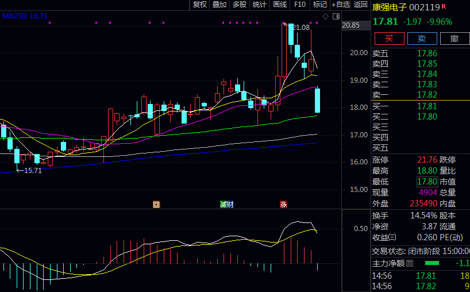Click the blue 卖 sell button
Screen dimensions: 470x292
tap(422, 39)
